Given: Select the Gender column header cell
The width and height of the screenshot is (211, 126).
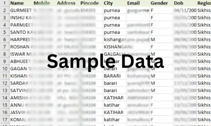Looking at the screenshot, I should (161, 3).
